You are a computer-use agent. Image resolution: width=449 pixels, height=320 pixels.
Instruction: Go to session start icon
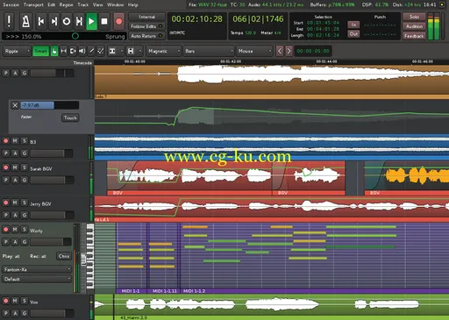point(41,21)
